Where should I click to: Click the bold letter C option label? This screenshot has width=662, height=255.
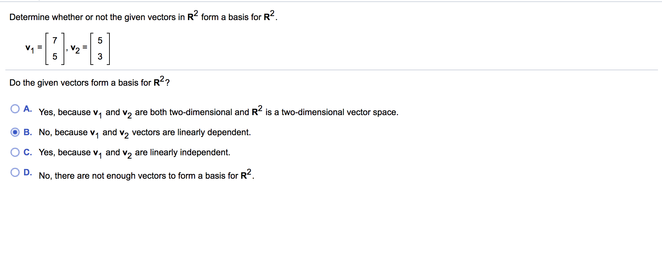[28, 152]
